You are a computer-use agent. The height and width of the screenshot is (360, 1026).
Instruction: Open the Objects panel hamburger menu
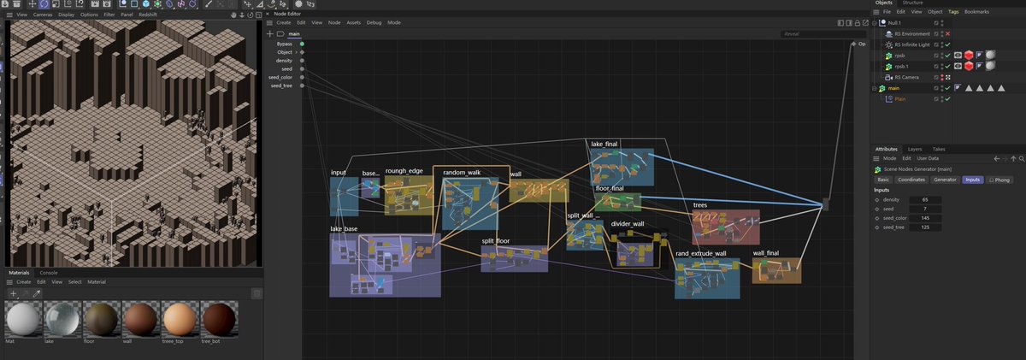coord(876,12)
